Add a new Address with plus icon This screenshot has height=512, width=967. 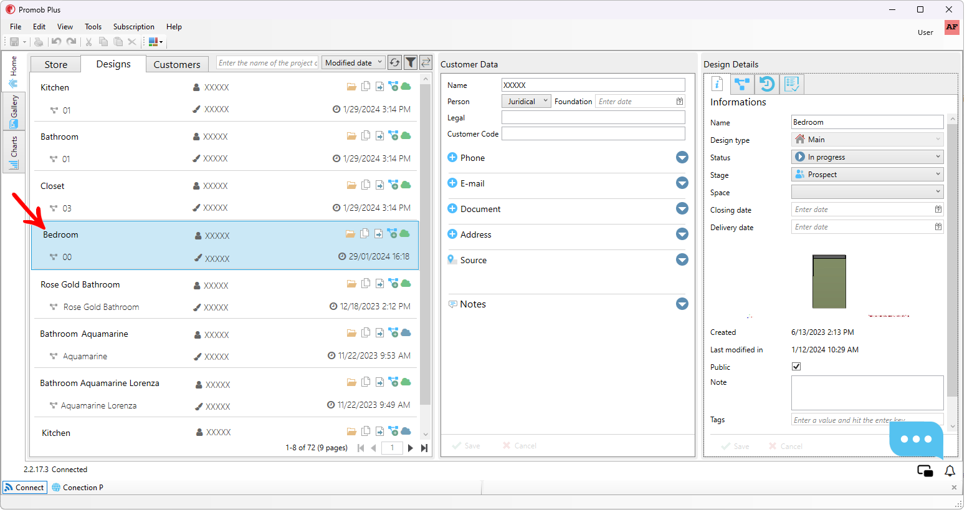452,234
